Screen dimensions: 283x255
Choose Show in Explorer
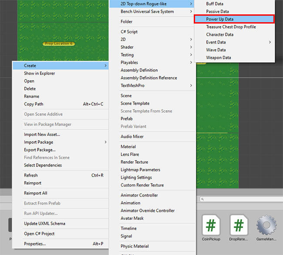tap(61, 73)
